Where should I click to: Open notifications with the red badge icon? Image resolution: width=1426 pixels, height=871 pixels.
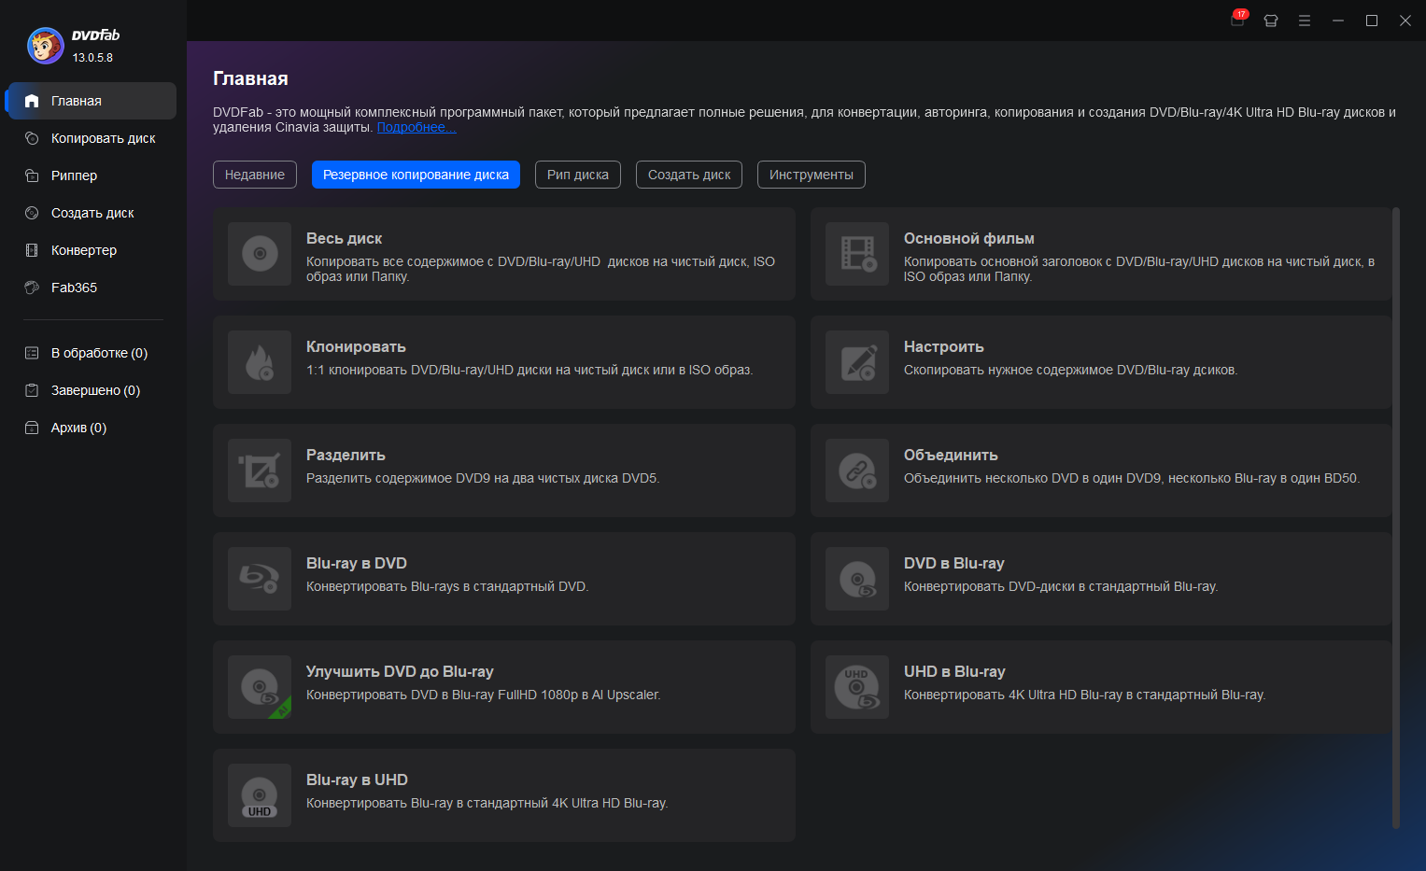(1237, 20)
